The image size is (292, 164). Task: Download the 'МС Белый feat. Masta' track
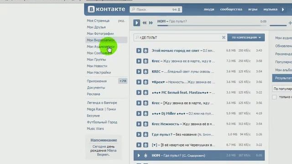pyautogui.click(x=146, y=92)
